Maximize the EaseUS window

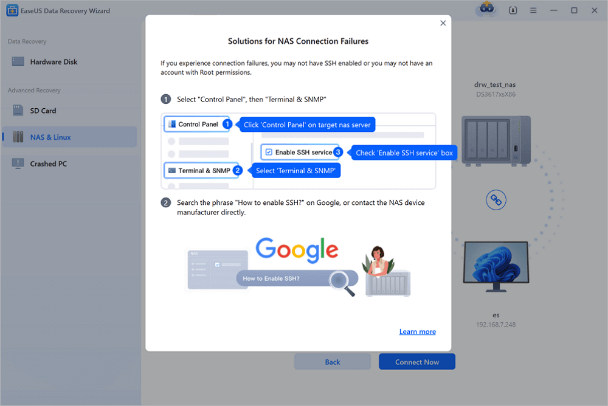(574, 10)
